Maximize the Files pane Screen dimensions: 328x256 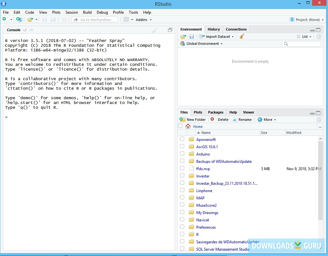[x=318, y=113]
